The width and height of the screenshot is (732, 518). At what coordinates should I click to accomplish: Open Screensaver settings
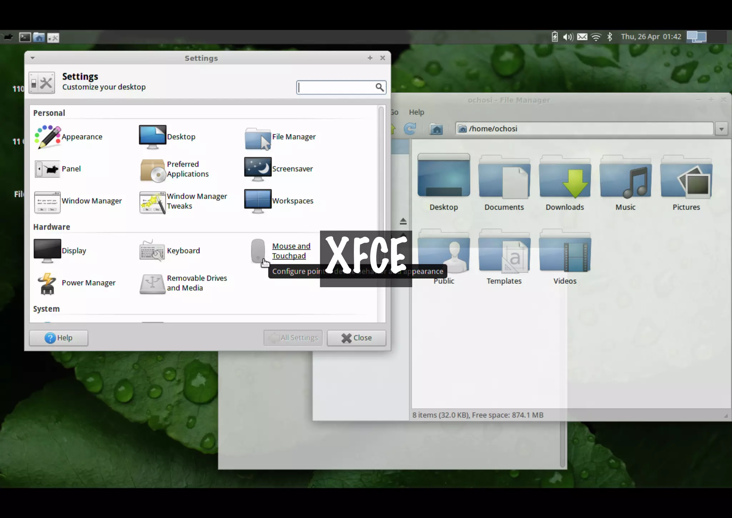pos(278,169)
